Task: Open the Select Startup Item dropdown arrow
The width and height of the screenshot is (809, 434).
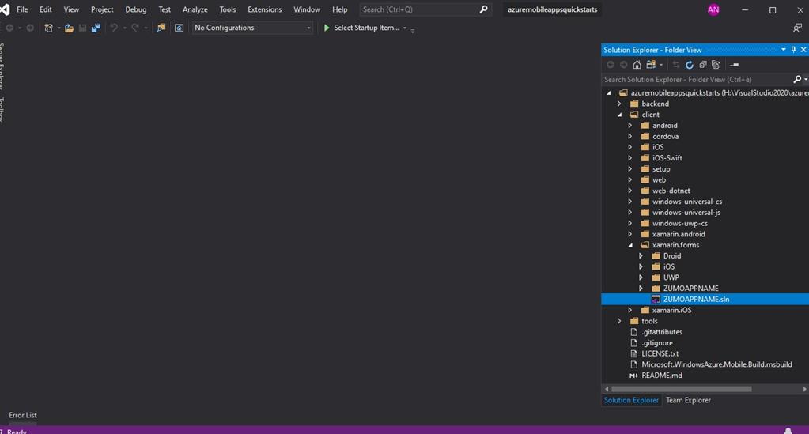Action: click(x=405, y=28)
